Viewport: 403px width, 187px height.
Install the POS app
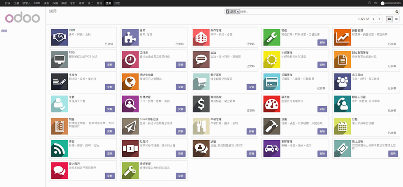click(110, 64)
